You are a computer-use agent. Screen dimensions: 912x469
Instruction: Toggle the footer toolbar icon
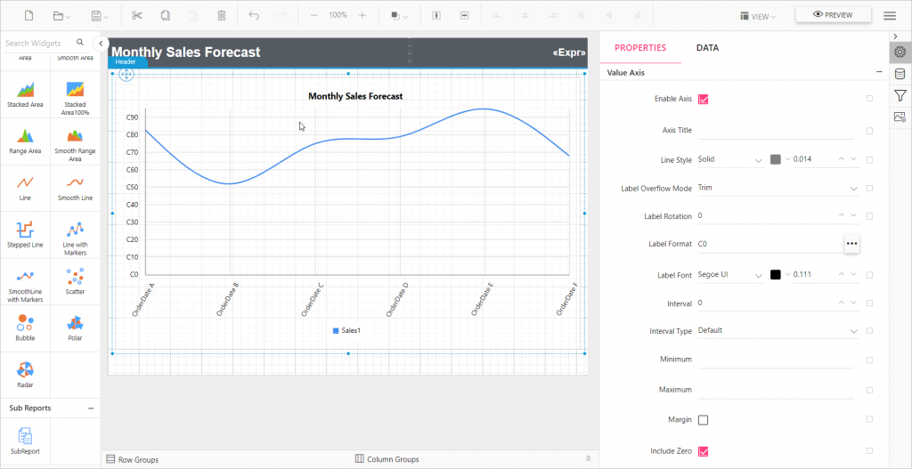464,16
